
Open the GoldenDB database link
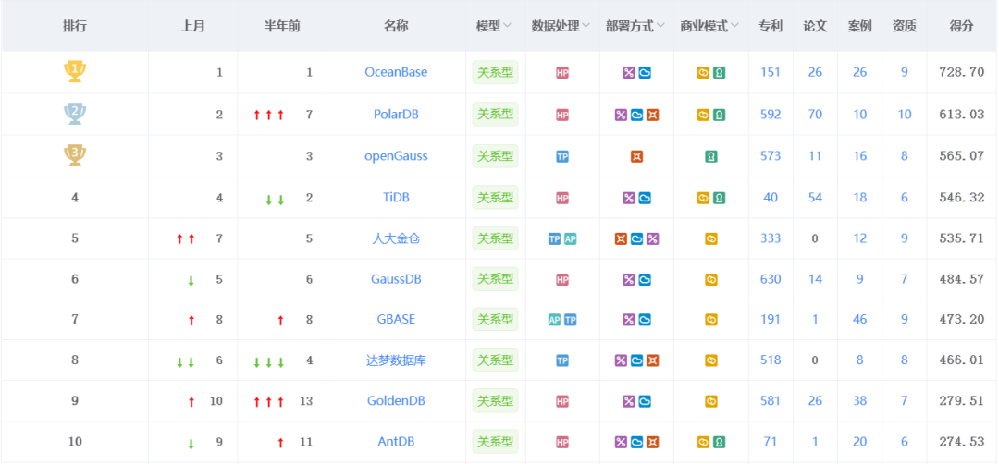(x=396, y=401)
